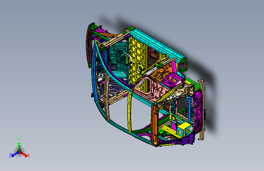Select the yellow vertical strut in the opening
The image size is (264, 171).
point(129,112)
